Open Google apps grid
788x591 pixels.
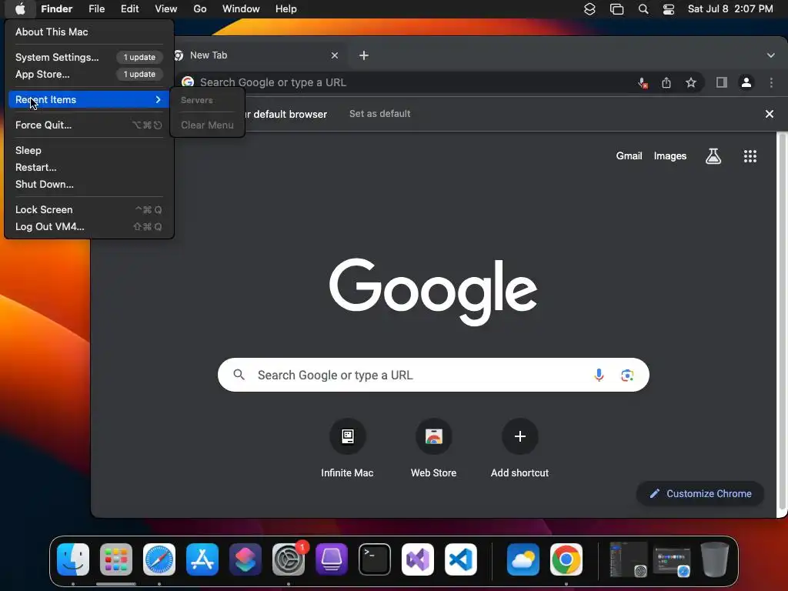click(x=750, y=156)
